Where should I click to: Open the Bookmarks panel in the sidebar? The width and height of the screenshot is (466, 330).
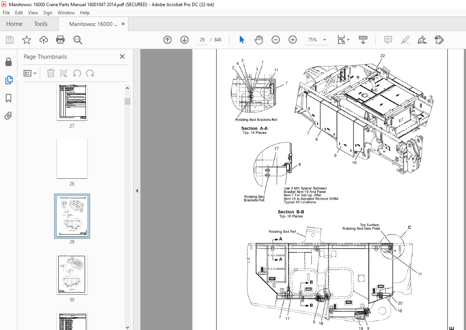coord(9,98)
